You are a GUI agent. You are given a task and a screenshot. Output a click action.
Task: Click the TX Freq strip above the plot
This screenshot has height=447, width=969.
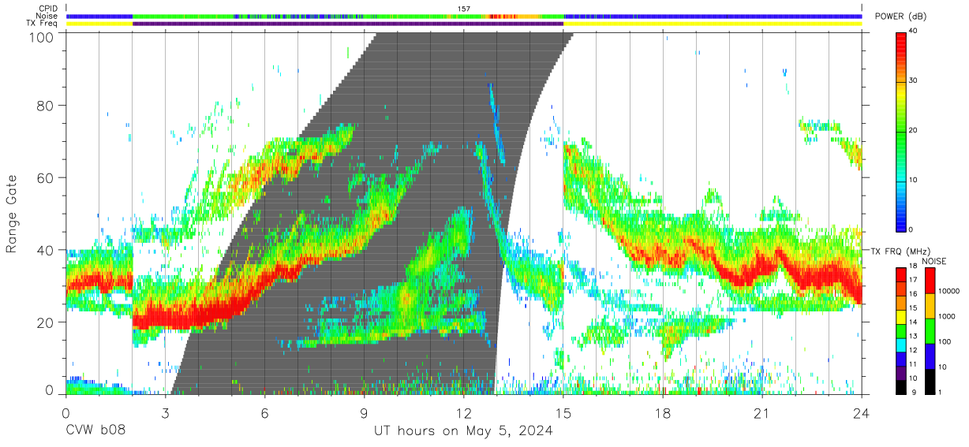[x=464, y=24]
